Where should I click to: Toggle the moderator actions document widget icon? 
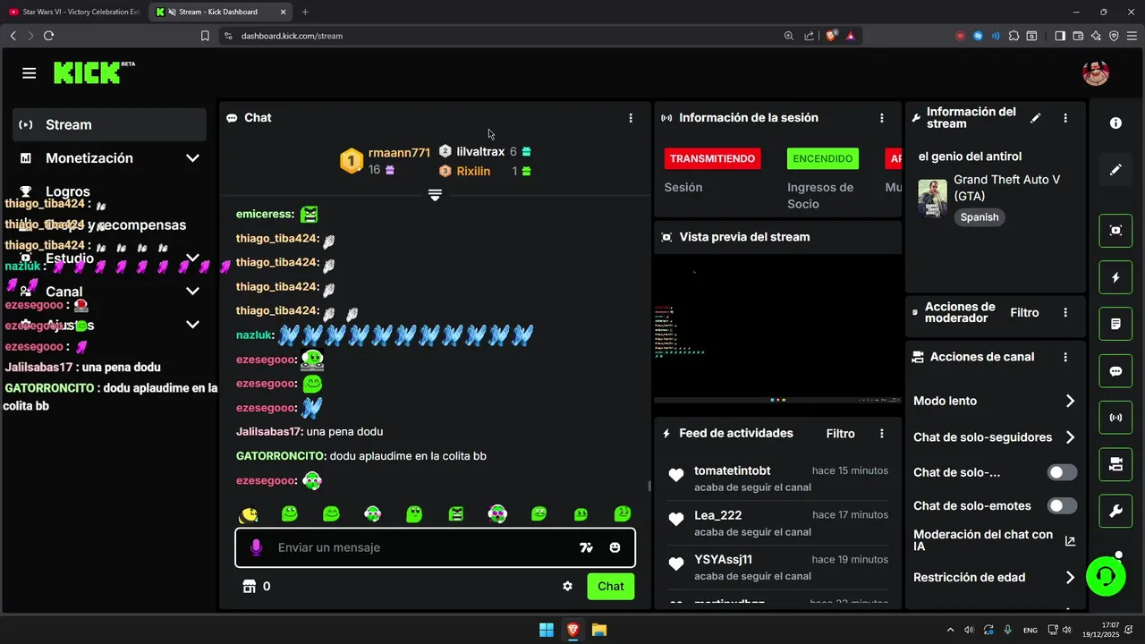pyautogui.click(x=1115, y=324)
